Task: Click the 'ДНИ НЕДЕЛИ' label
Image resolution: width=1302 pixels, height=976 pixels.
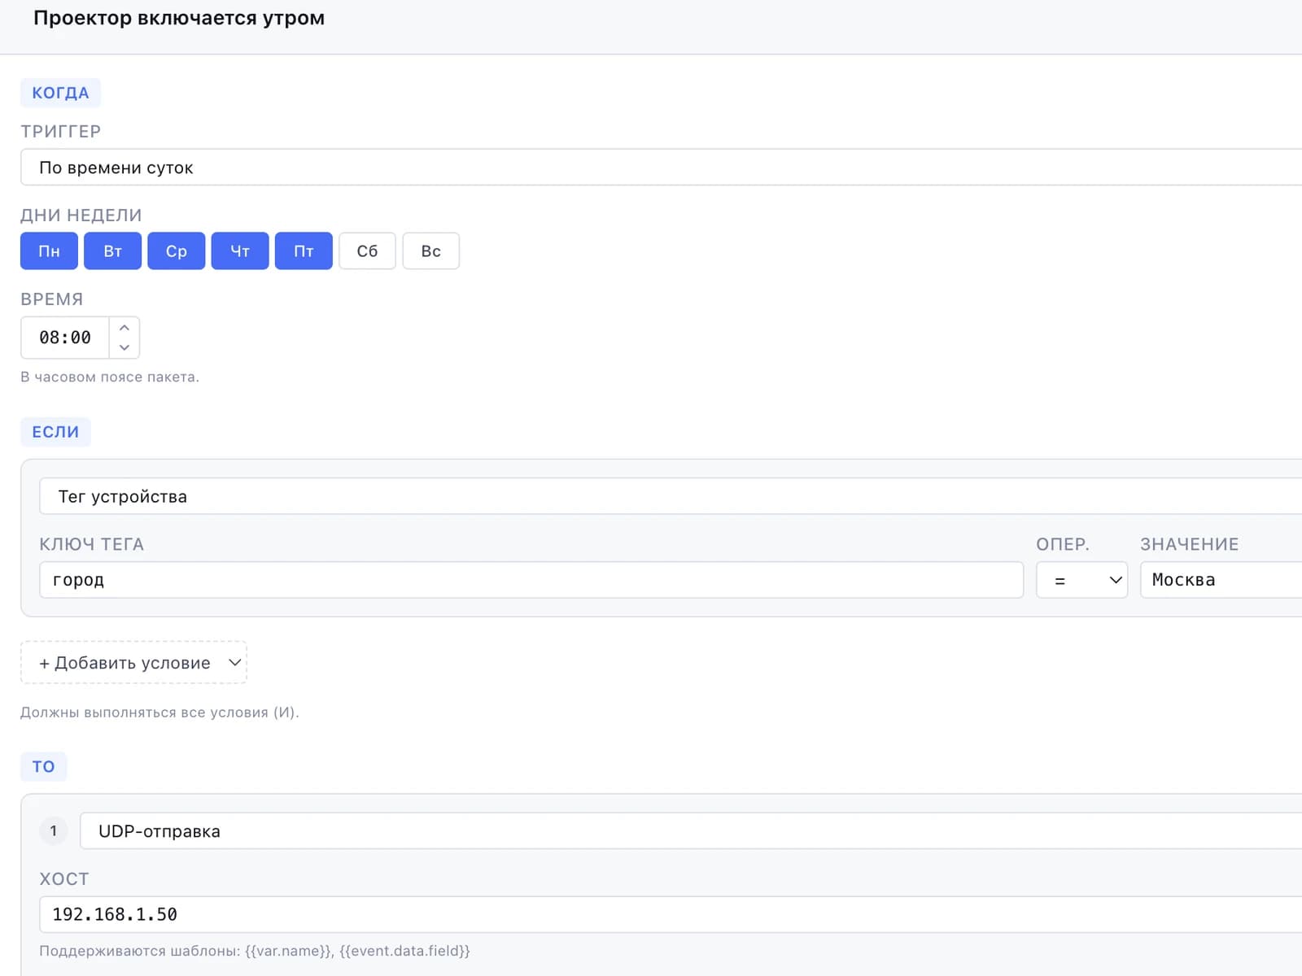Action: 81,216
